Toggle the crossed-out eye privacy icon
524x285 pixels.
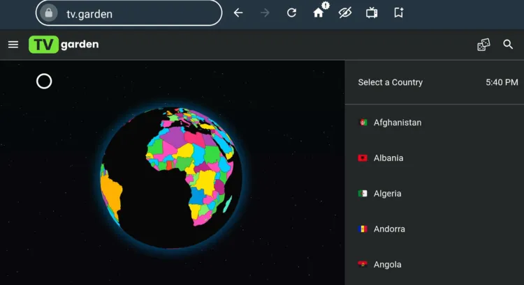[x=345, y=13]
